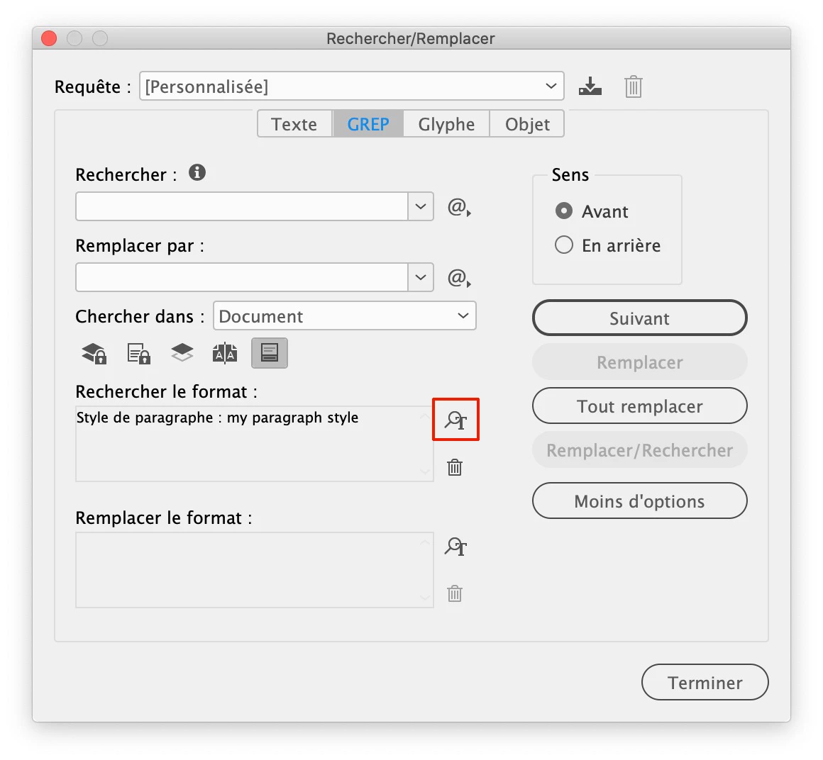Click the Terminer button
This screenshot has width=823, height=760.
[x=705, y=683]
